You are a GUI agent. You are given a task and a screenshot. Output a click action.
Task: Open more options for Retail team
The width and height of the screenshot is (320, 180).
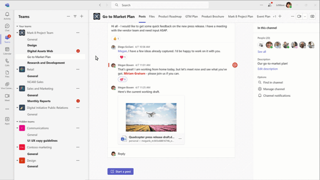point(78,70)
